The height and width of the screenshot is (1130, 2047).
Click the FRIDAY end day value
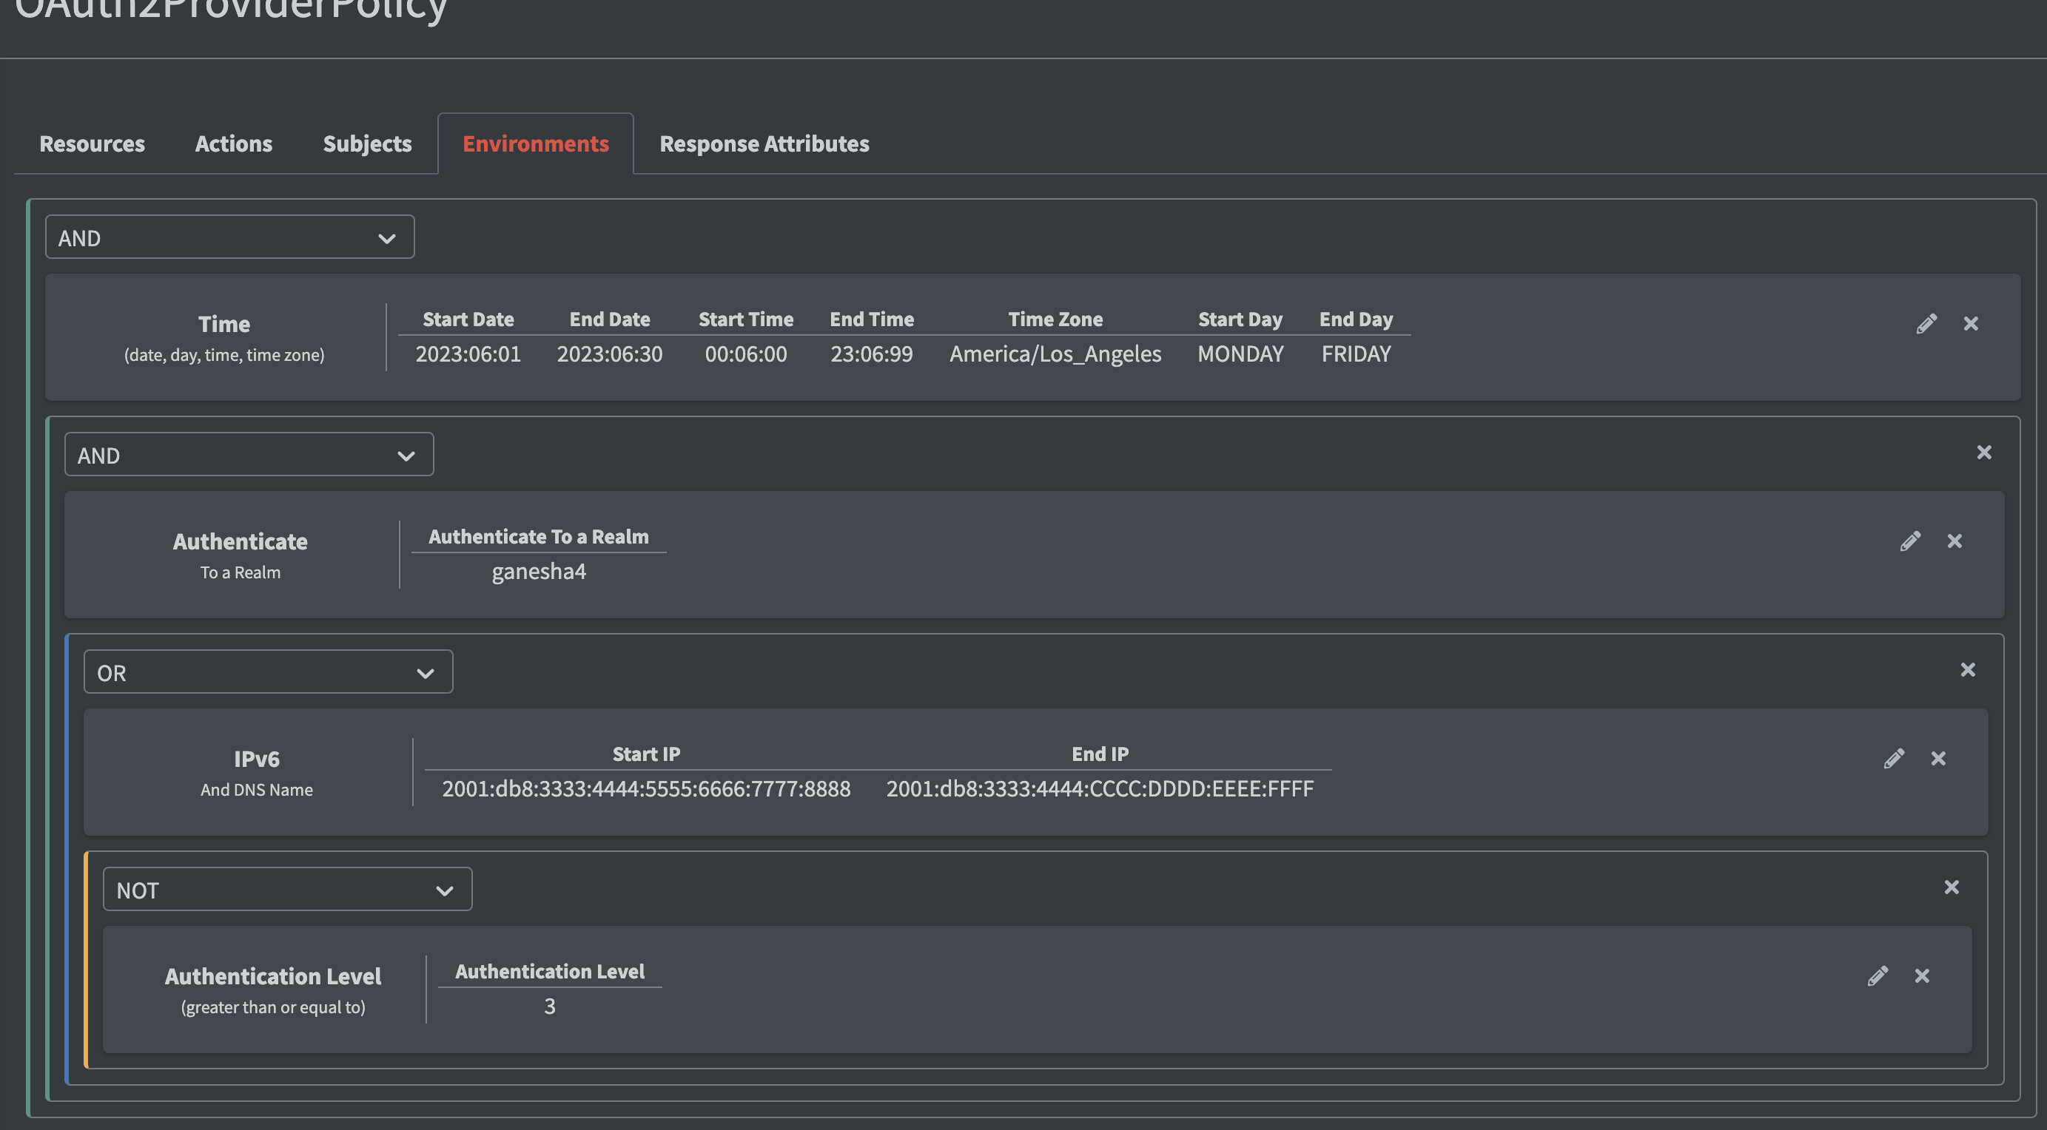click(x=1357, y=354)
